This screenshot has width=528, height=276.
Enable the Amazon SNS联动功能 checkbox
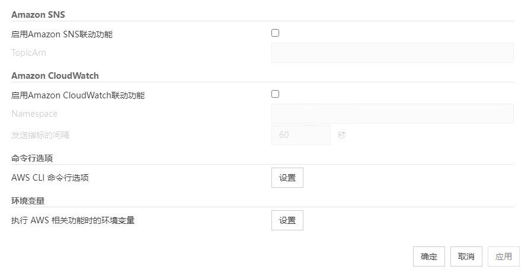point(275,33)
